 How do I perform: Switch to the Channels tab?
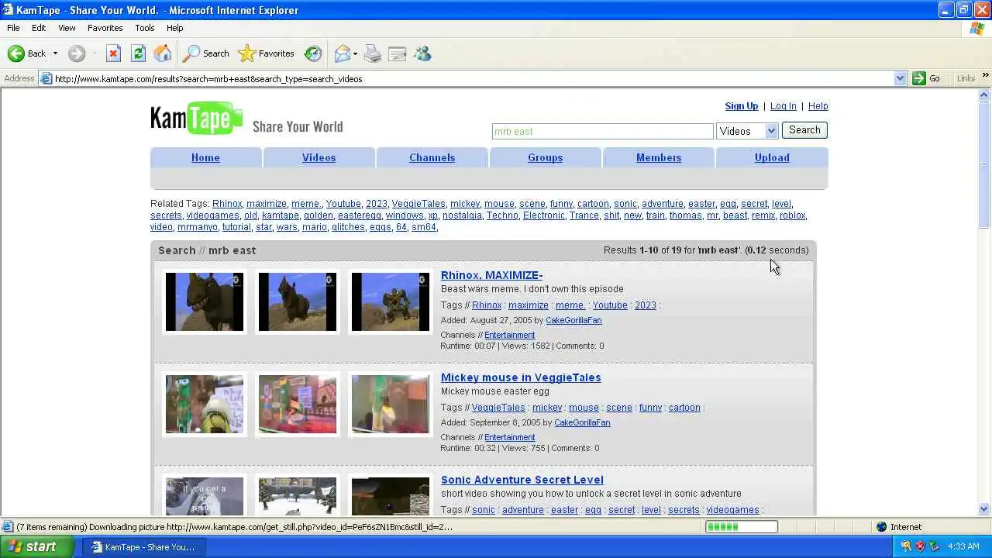[x=432, y=157]
